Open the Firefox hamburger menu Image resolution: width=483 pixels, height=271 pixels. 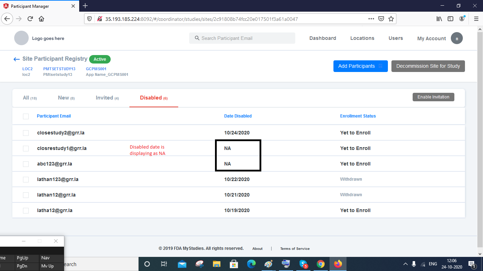(476, 19)
